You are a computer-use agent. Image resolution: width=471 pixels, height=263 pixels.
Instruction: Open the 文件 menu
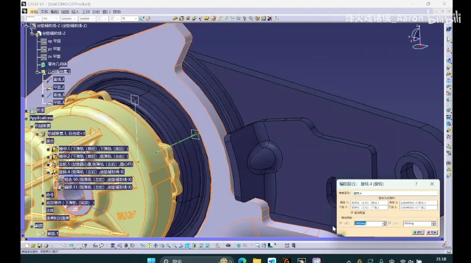click(44, 12)
